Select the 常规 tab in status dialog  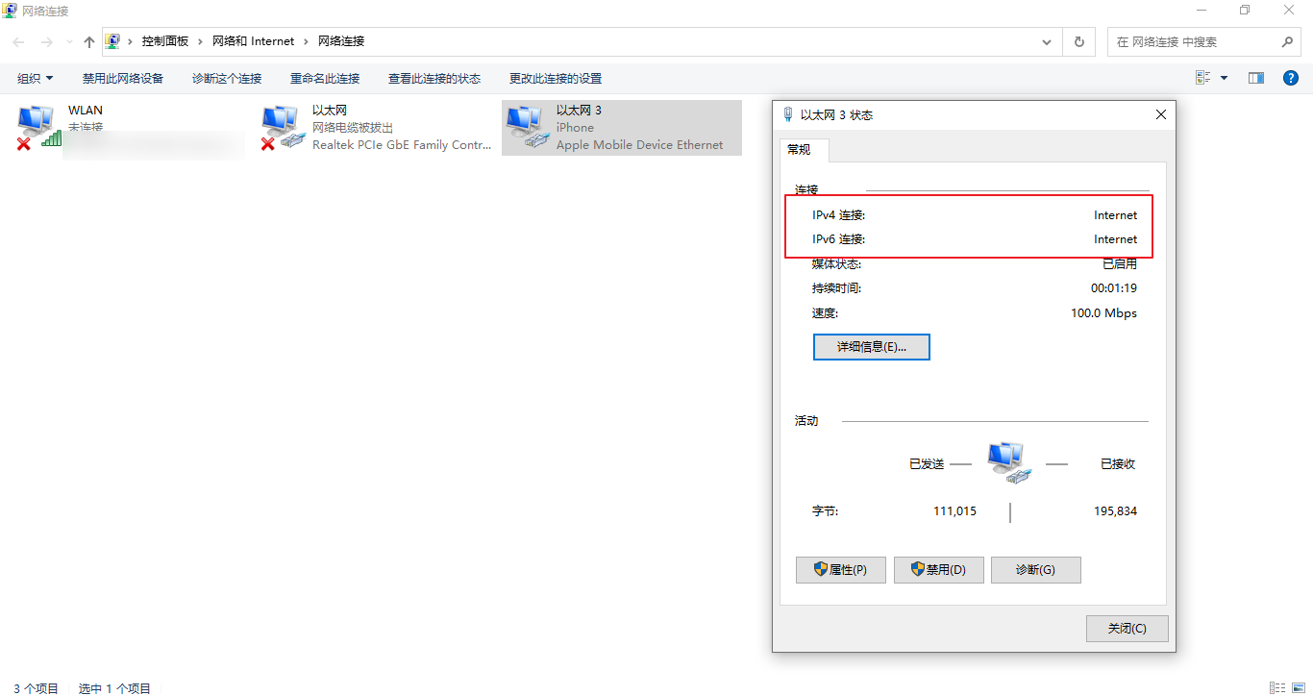(799, 149)
